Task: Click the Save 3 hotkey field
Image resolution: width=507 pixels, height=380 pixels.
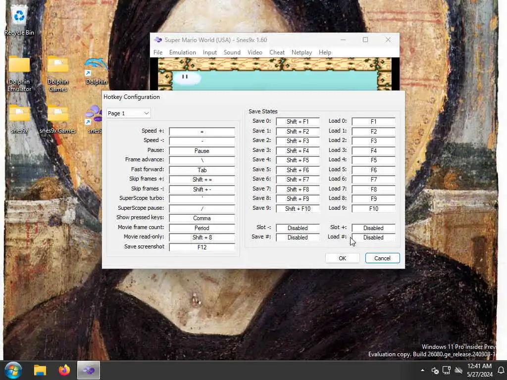Action: 298,151
